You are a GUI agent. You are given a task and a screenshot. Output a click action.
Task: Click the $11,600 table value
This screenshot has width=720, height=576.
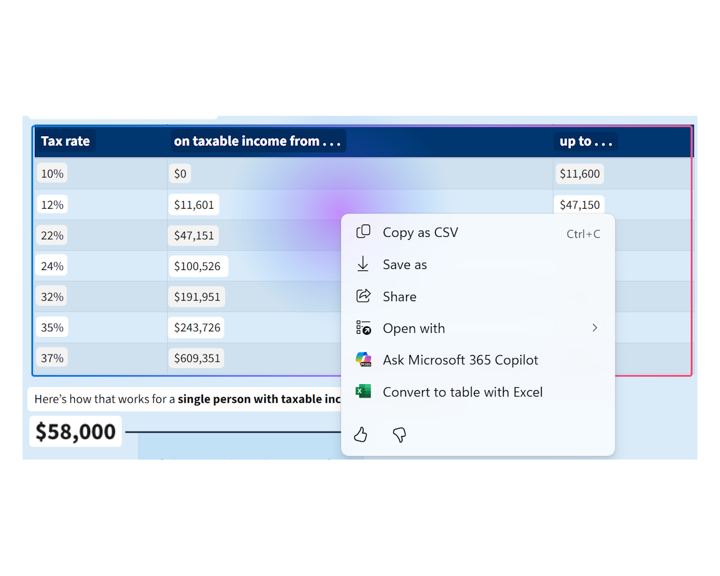(579, 174)
